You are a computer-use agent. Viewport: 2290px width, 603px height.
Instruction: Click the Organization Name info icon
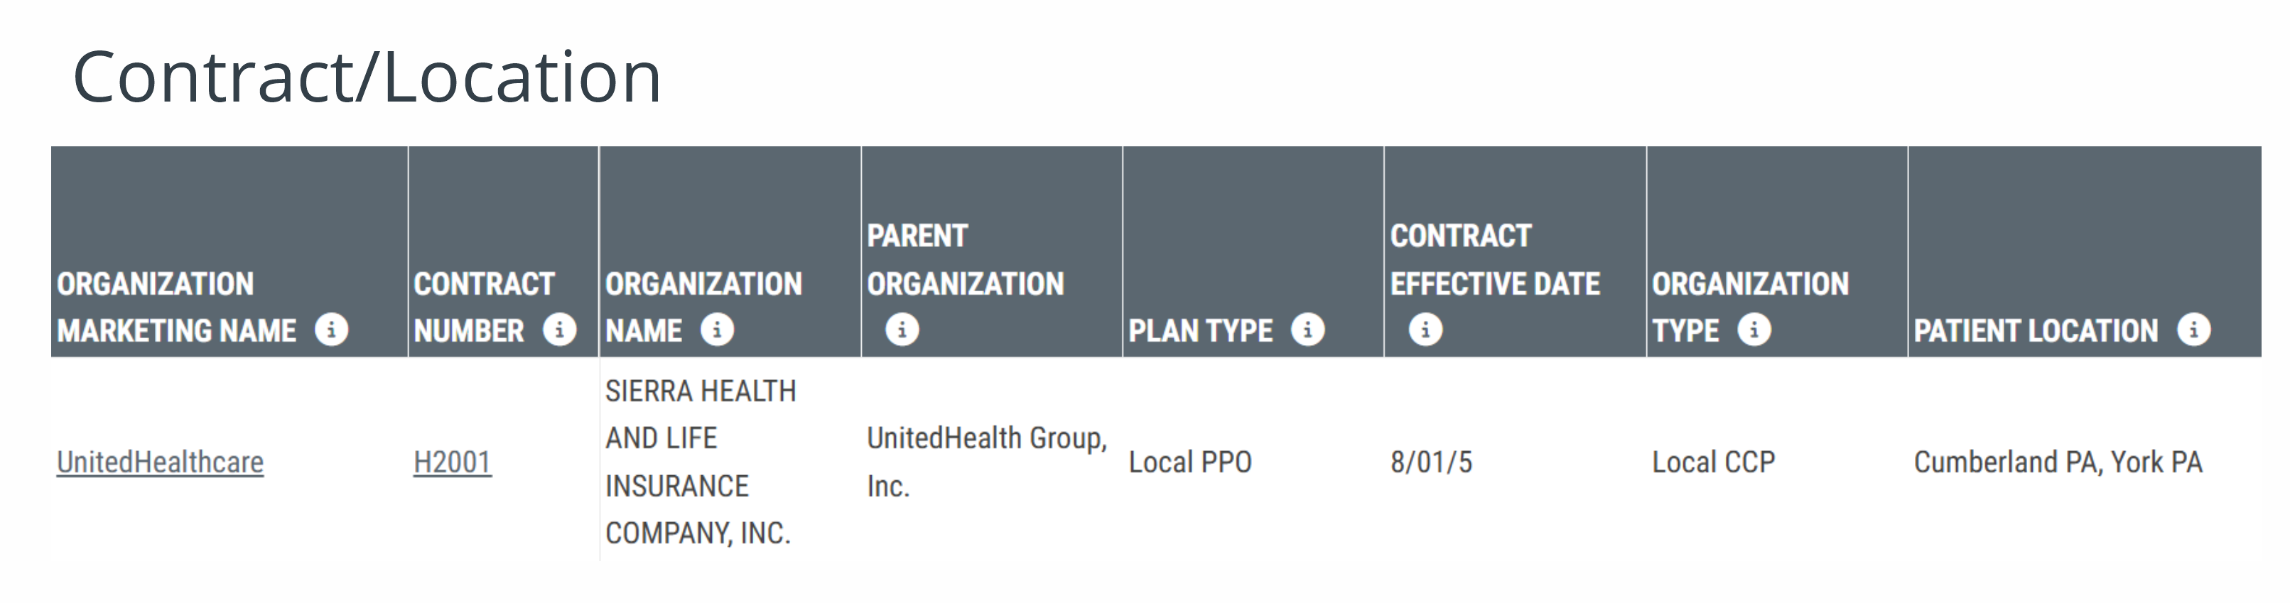point(716,330)
